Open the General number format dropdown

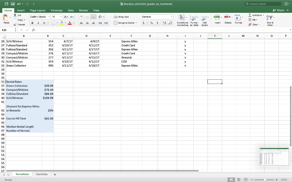(171, 17)
